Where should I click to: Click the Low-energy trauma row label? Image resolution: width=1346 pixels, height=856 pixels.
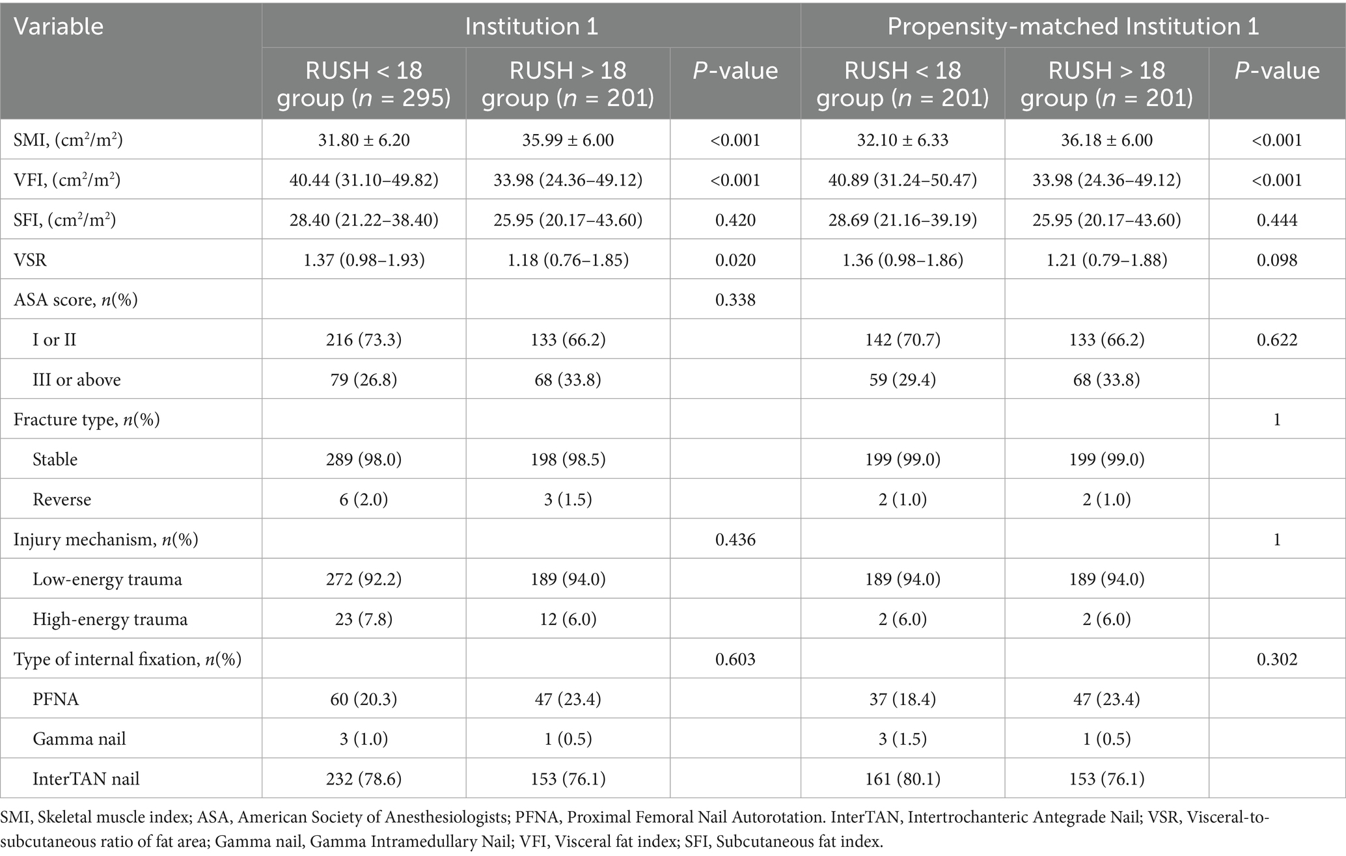(x=107, y=580)
